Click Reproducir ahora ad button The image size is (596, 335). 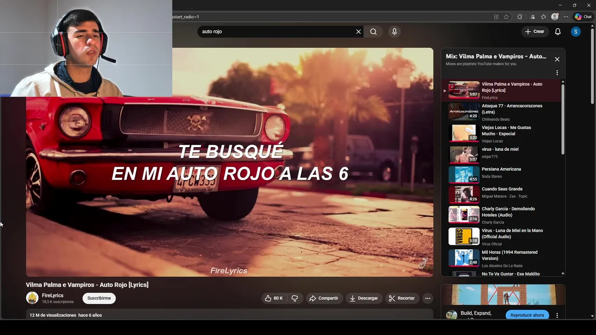[527, 315]
